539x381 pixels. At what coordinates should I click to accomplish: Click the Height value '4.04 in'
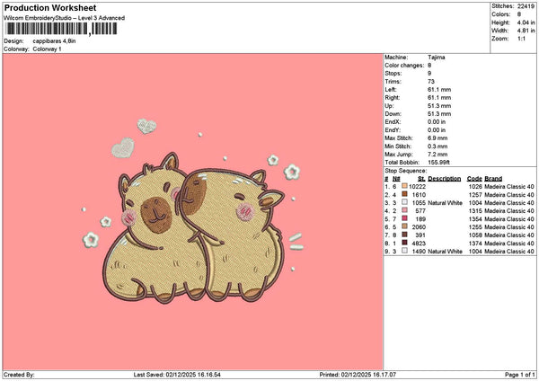pos(526,22)
